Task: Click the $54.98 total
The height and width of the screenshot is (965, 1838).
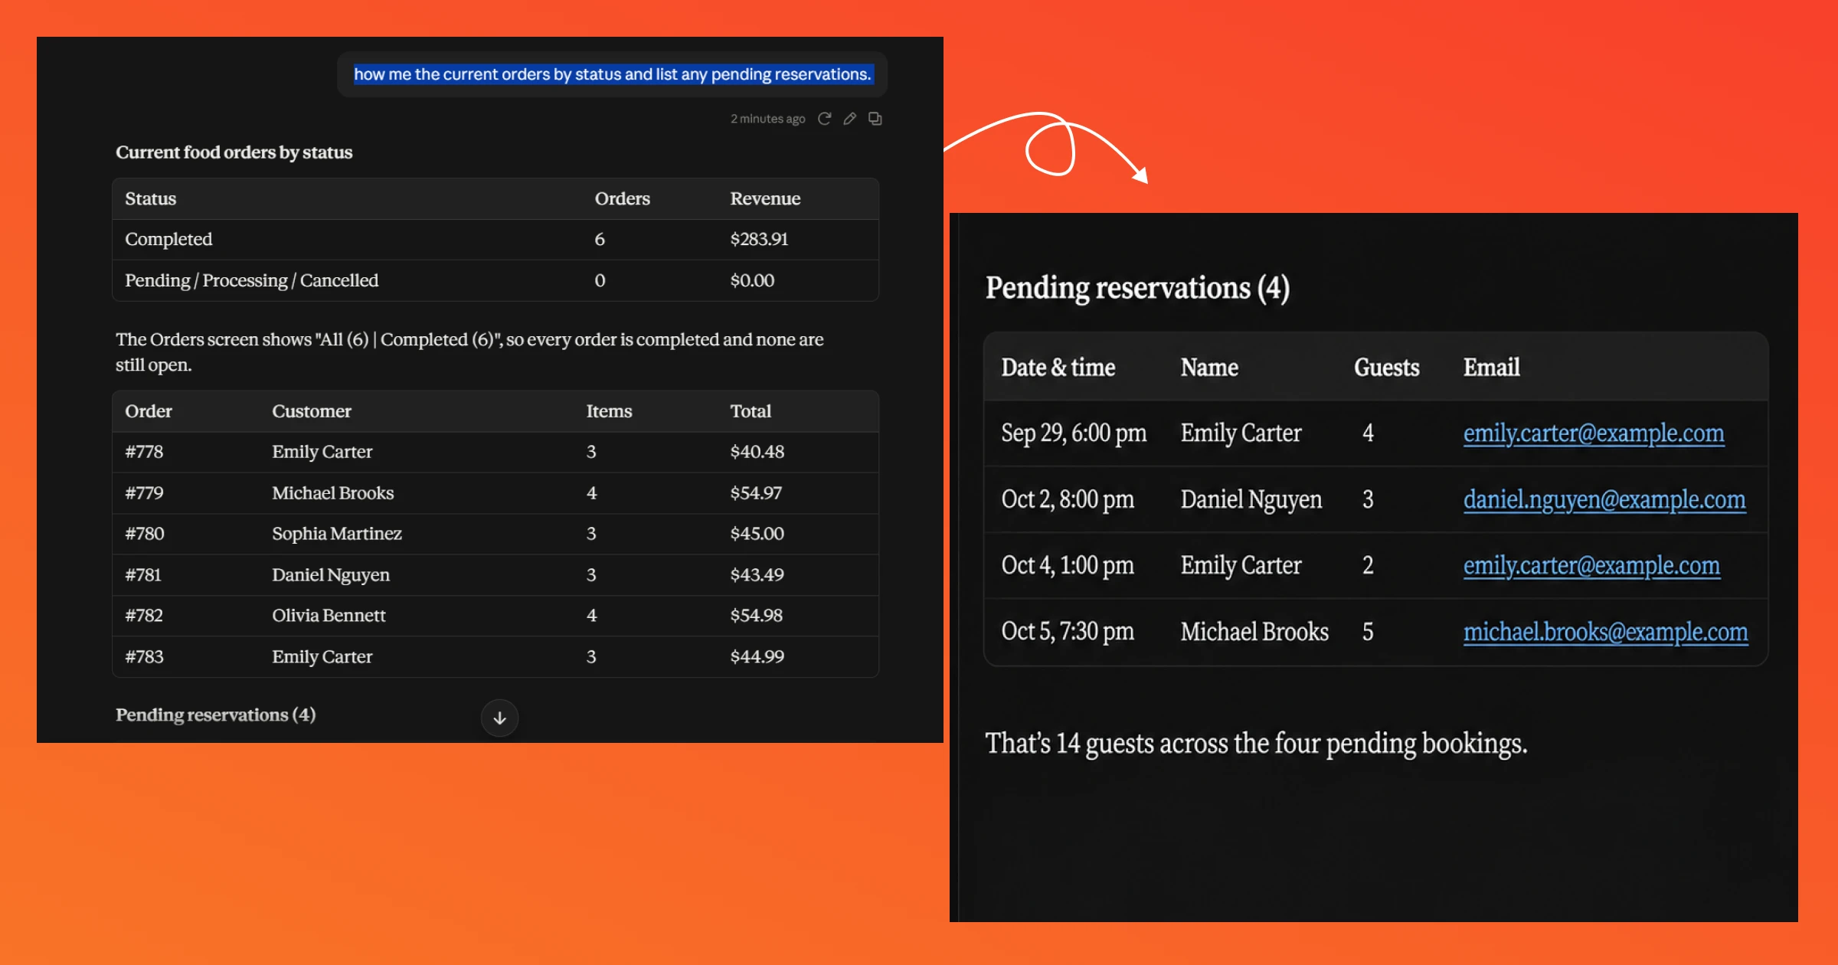Action: pyautogui.click(x=756, y=616)
